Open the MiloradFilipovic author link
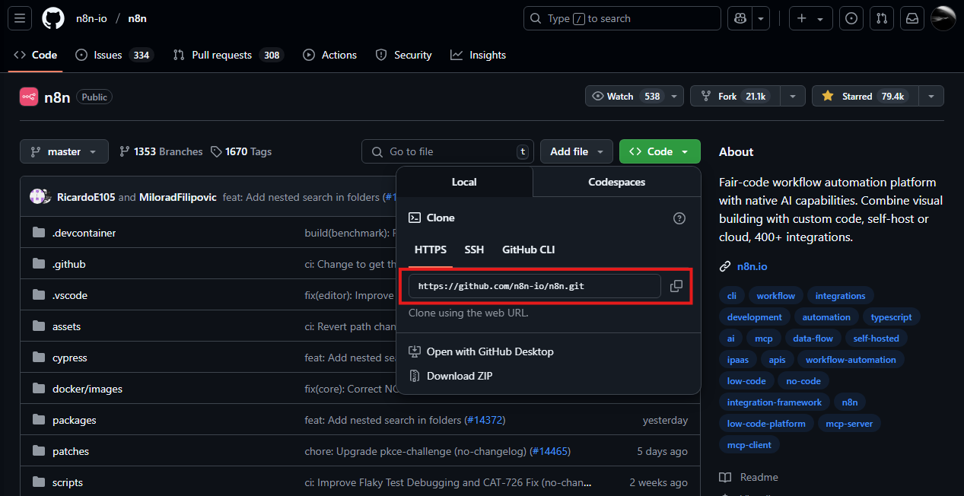Image resolution: width=964 pixels, height=496 pixels. point(178,197)
